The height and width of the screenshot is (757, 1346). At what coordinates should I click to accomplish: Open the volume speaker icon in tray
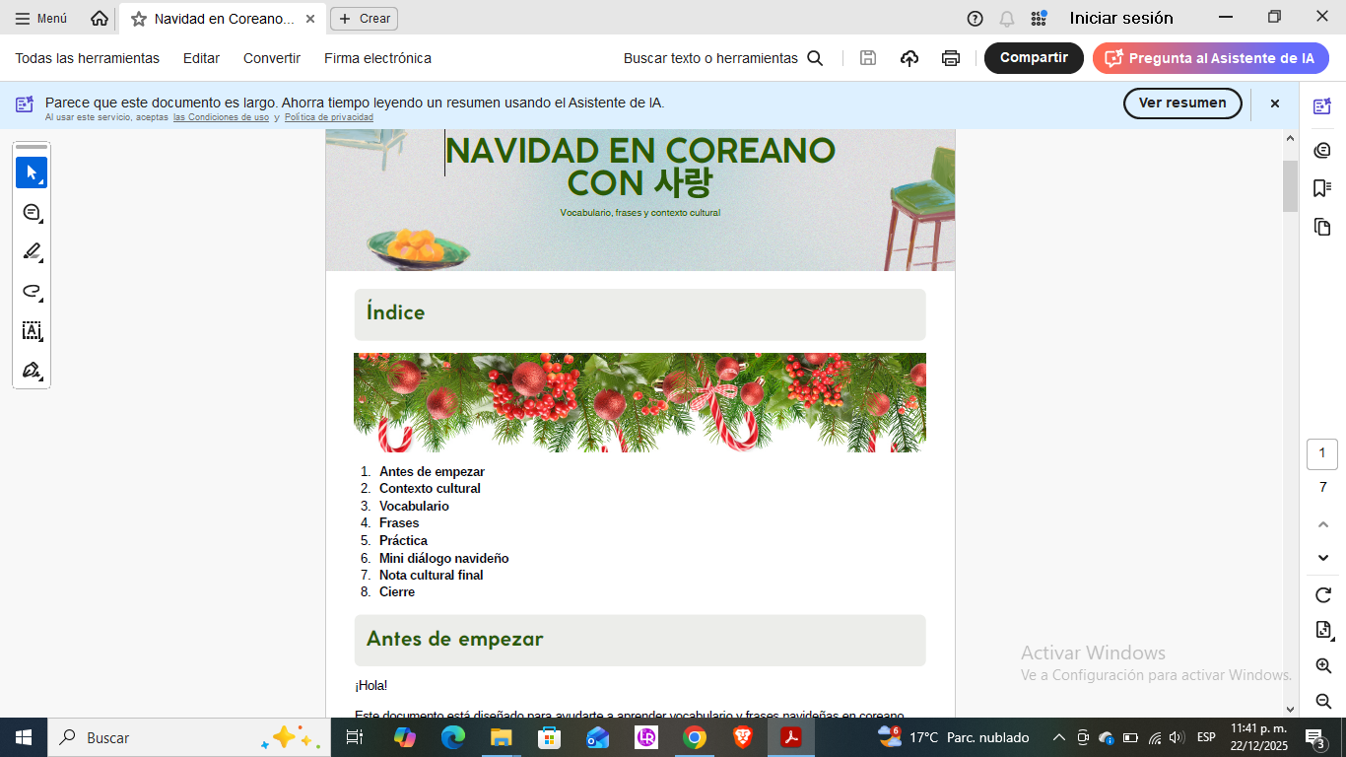(1176, 737)
